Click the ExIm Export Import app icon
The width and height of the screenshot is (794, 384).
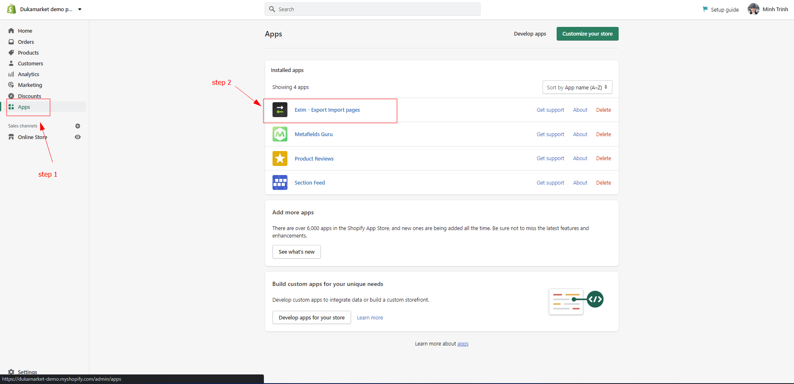[x=280, y=110]
